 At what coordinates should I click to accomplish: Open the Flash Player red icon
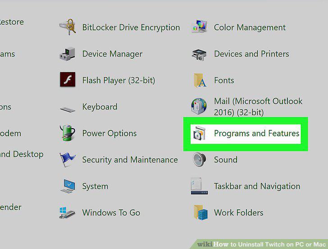click(x=68, y=79)
